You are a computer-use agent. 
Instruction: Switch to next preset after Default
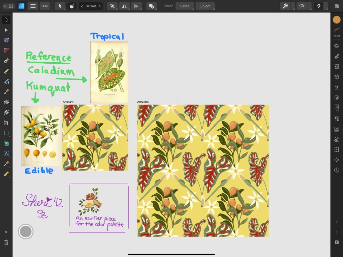[x=99, y=6]
